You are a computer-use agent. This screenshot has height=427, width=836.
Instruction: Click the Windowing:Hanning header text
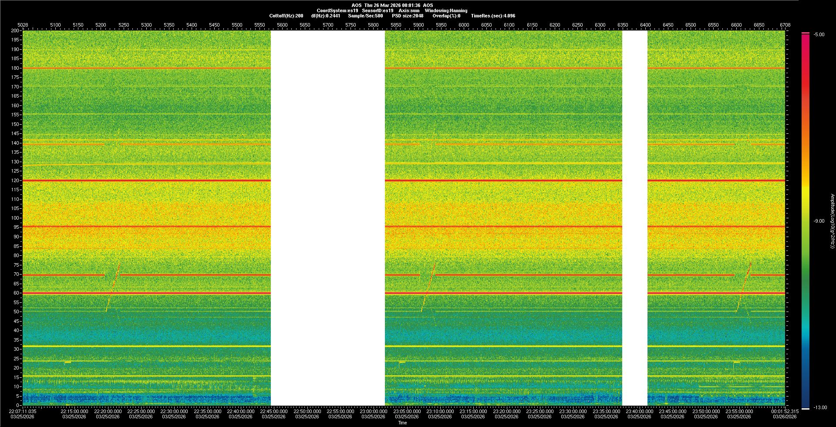click(446, 10)
